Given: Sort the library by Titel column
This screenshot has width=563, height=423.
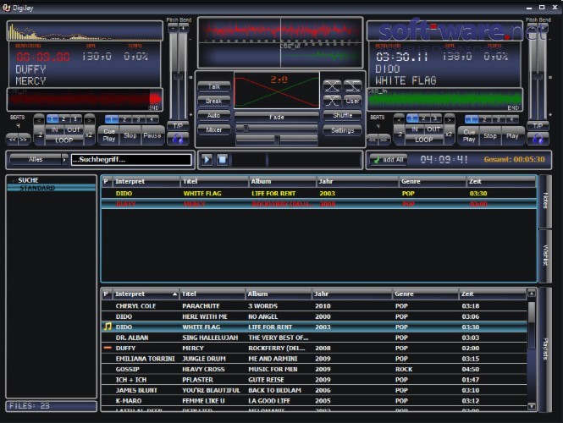Looking at the screenshot, I should [x=213, y=294].
